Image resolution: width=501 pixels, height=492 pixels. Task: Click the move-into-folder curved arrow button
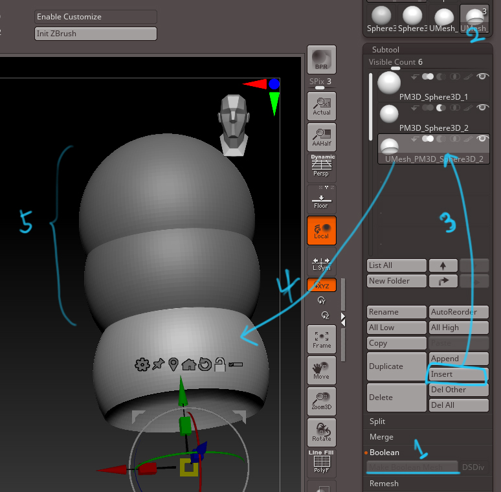[443, 281]
